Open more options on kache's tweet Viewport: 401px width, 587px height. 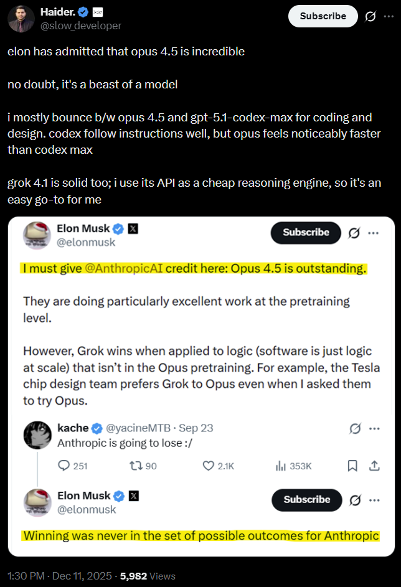pos(374,428)
